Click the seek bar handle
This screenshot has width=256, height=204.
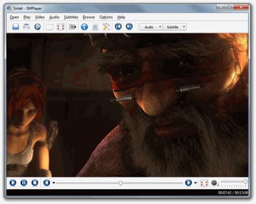click(121, 183)
